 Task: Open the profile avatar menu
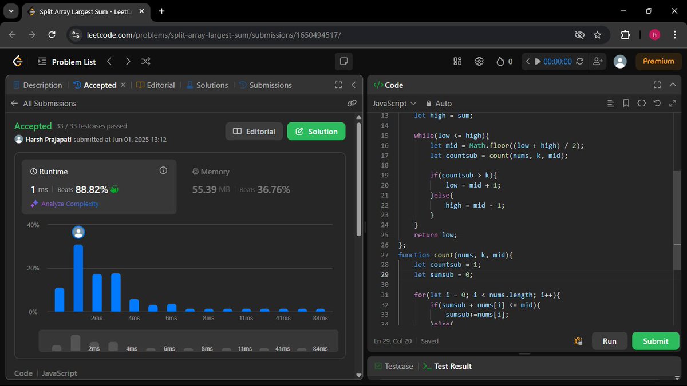click(619, 61)
